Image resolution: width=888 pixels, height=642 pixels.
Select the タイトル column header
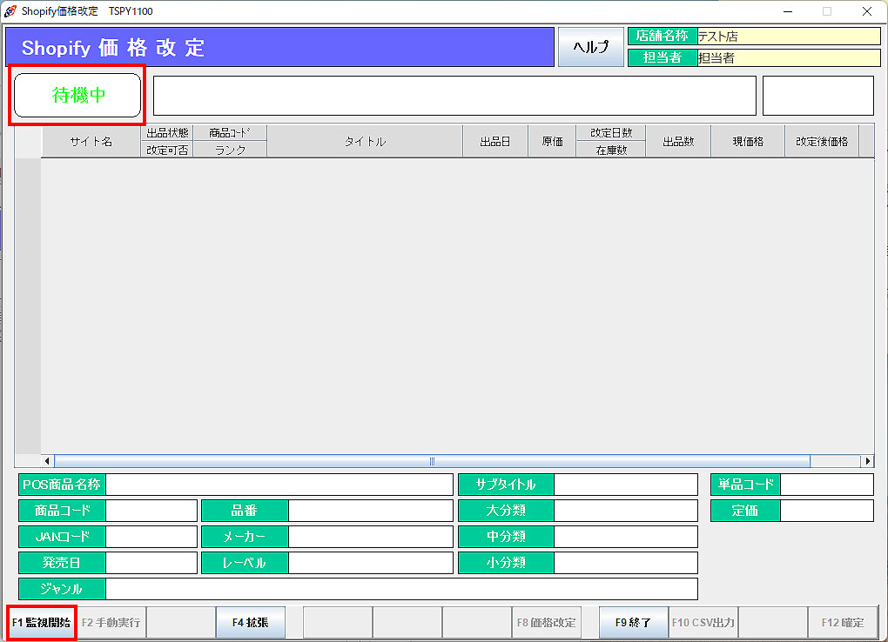pos(364,142)
